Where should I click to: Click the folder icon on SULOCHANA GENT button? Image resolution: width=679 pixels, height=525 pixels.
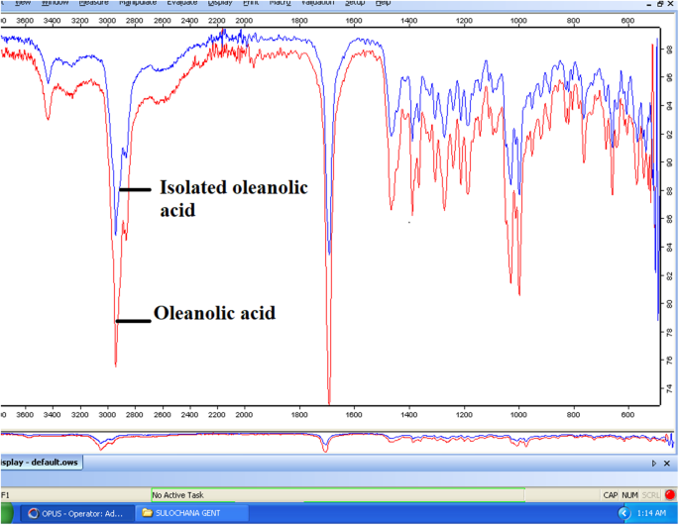tap(148, 513)
